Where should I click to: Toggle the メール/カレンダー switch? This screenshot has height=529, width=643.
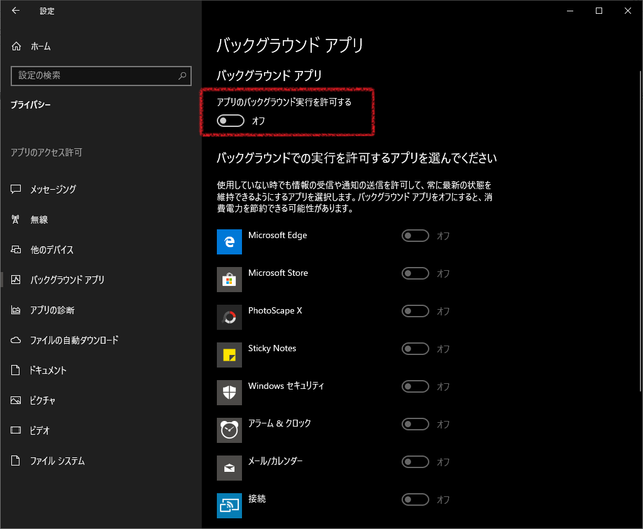[415, 462]
